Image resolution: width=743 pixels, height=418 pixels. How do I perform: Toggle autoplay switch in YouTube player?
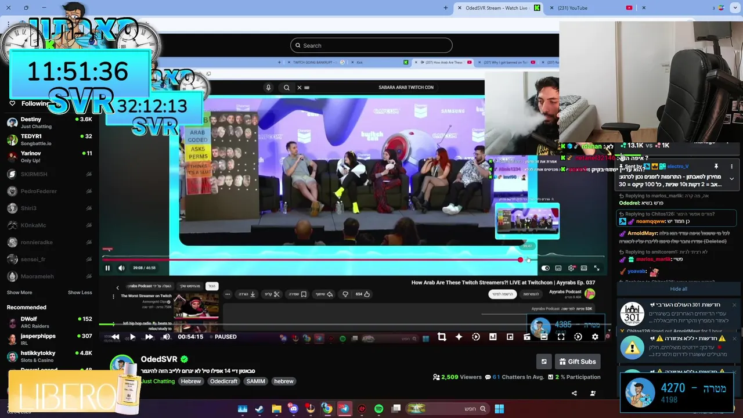click(545, 268)
